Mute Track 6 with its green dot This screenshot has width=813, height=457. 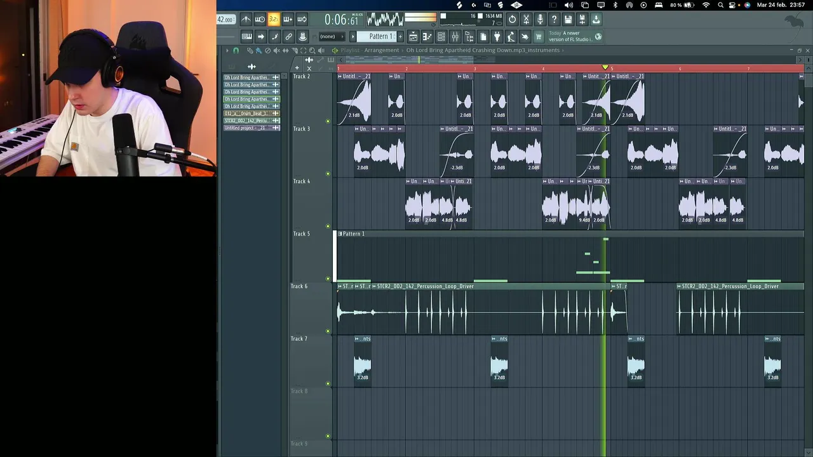click(328, 331)
